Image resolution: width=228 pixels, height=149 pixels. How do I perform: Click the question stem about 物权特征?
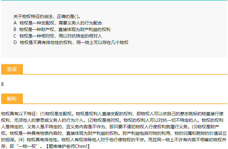click(47, 16)
